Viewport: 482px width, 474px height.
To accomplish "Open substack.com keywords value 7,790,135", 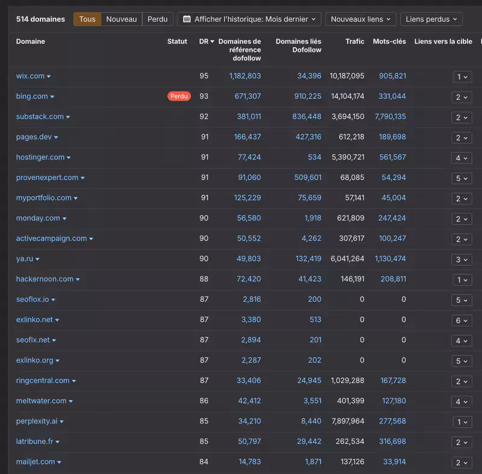I will pyautogui.click(x=390, y=116).
